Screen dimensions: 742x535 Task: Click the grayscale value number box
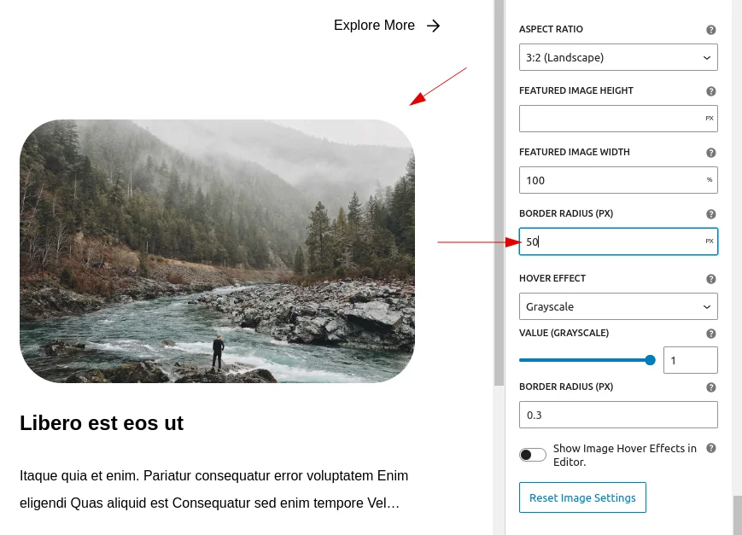click(690, 359)
